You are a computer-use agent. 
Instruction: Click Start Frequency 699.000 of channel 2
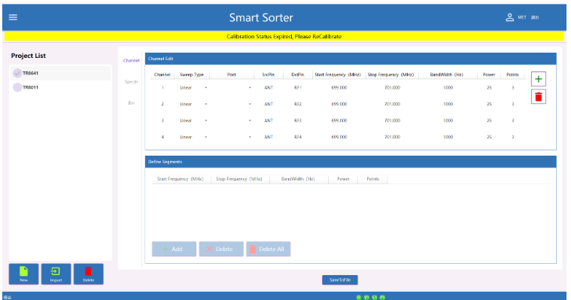coord(339,104)
